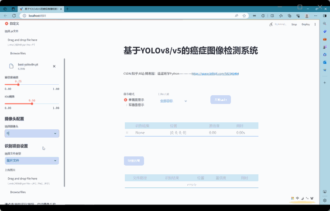
Task: Open the workspaces icon left of the tab
Action: (5, 9)
